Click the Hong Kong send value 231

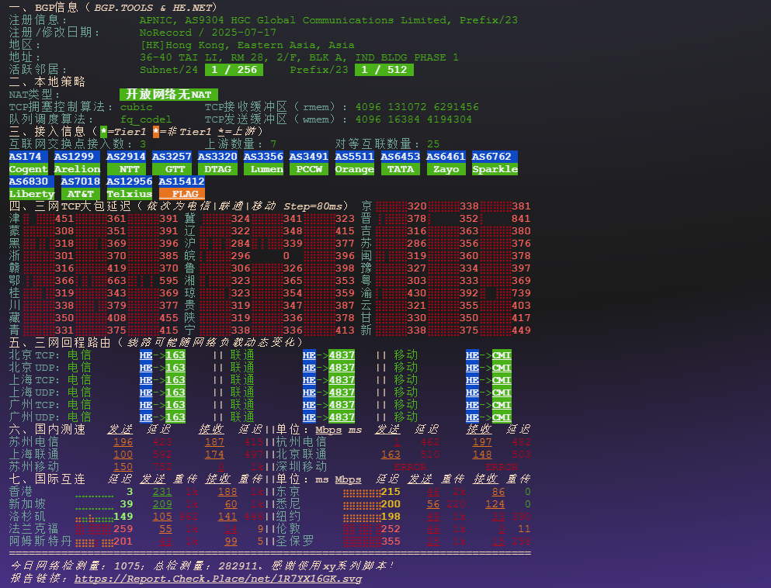point(162,492)
